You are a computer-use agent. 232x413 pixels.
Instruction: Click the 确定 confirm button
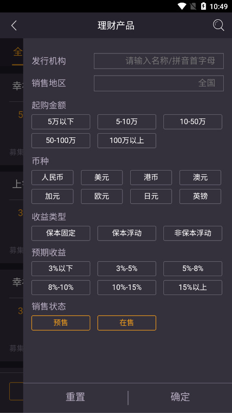(x=180, y=397)
